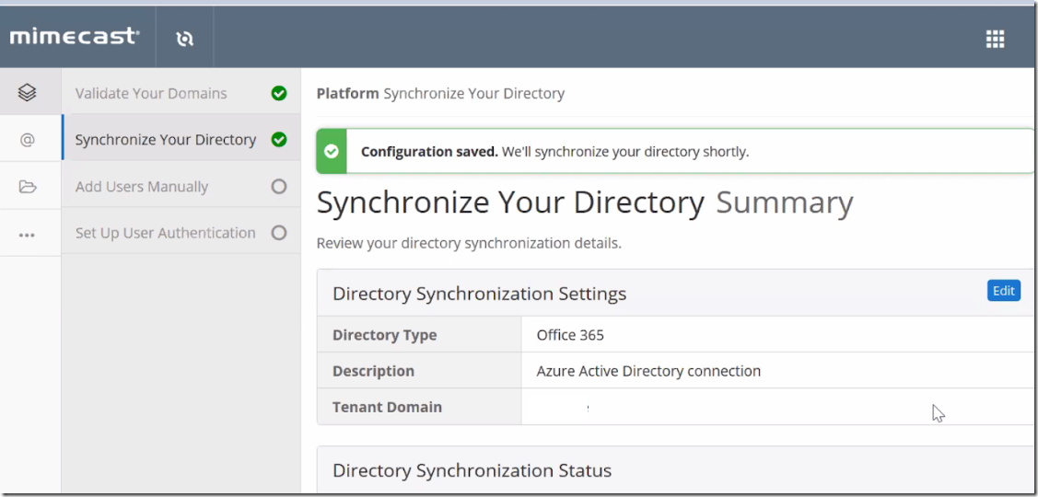This screenshot has height=497, width=1038.
Task: Select the @ email sidebar icon
Action: click(27, 140)
